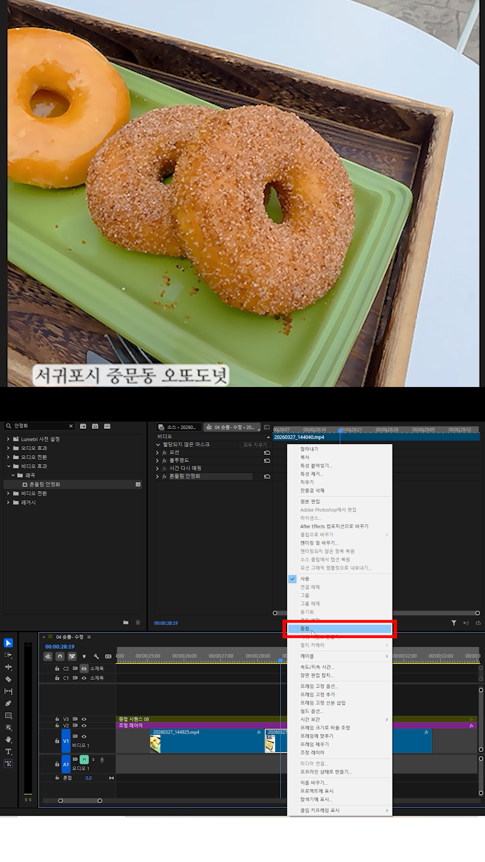Screen dimensions: 485x862
Task: Select the Pen tool
Action: click(9, 704)
